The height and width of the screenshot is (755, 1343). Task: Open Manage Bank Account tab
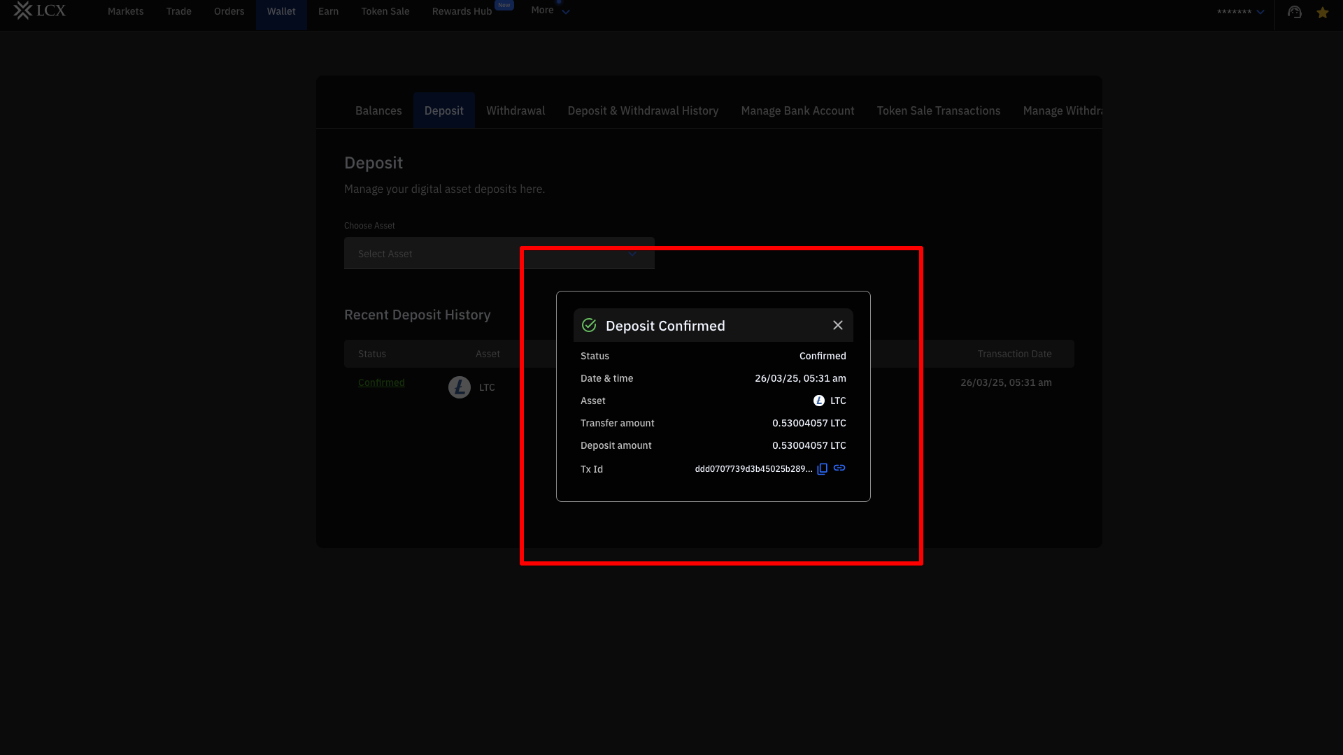(797, 110)
